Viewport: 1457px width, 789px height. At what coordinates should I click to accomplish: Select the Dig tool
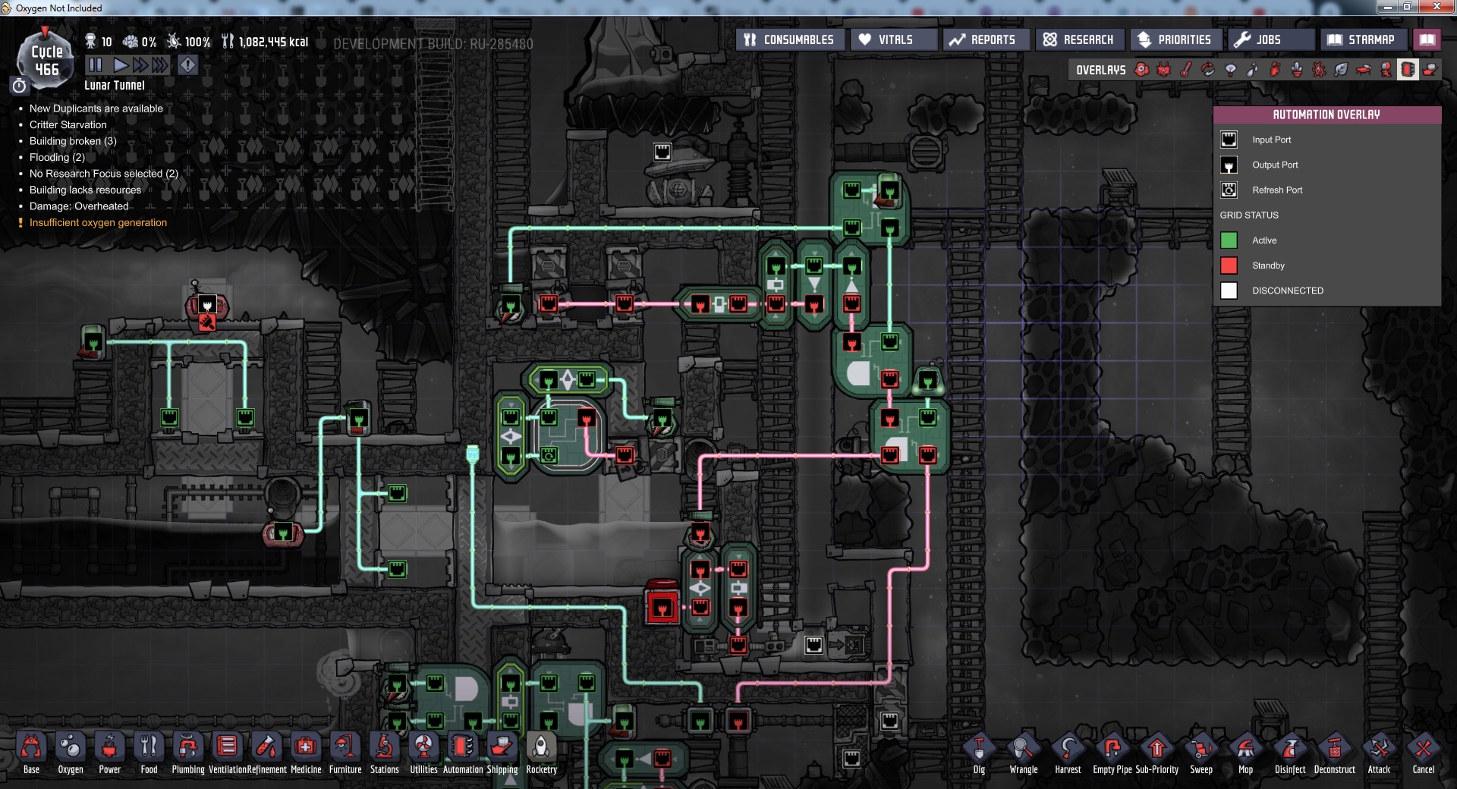(x=979, y=750)
